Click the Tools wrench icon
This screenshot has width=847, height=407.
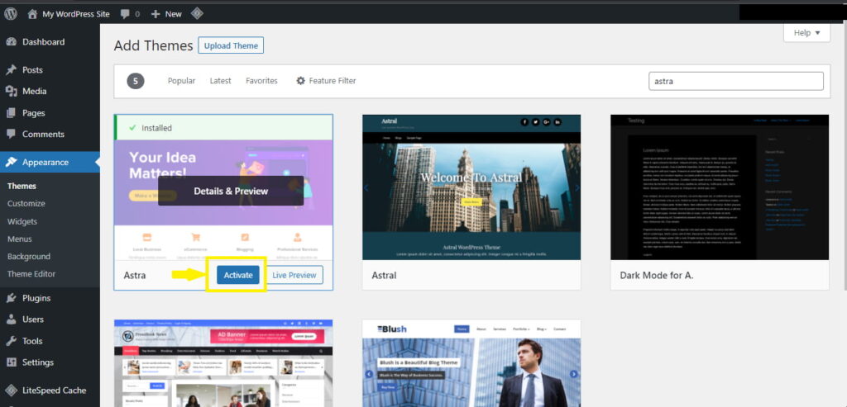(x=11, y=341)
